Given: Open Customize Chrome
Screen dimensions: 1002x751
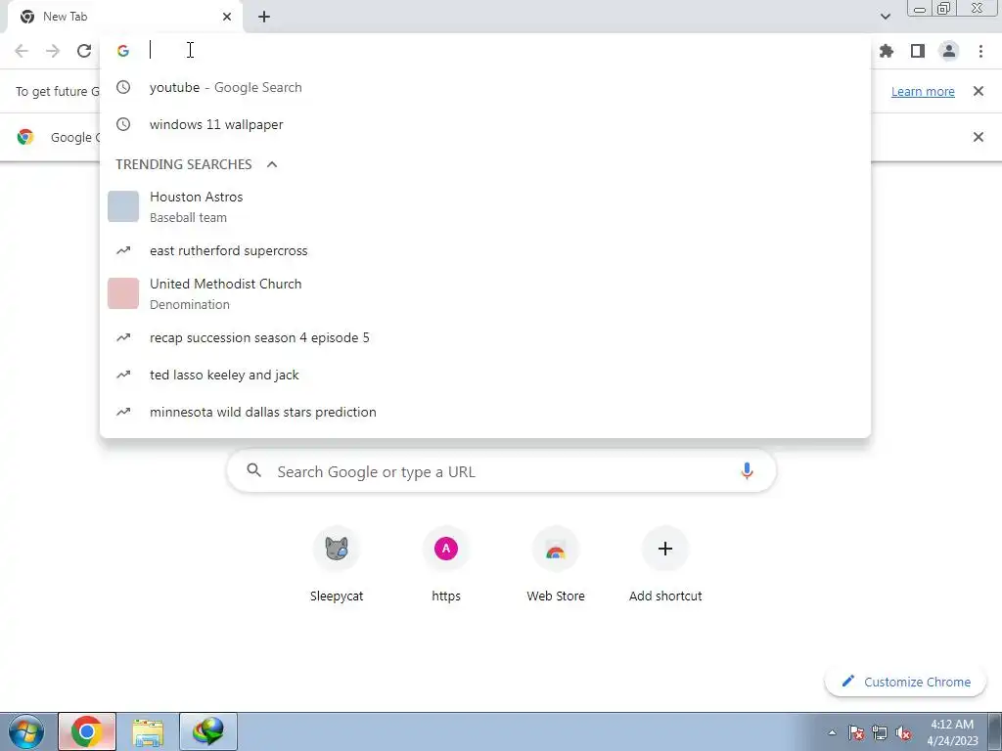Looking at the screenshot, I should [x=906, y=682].
